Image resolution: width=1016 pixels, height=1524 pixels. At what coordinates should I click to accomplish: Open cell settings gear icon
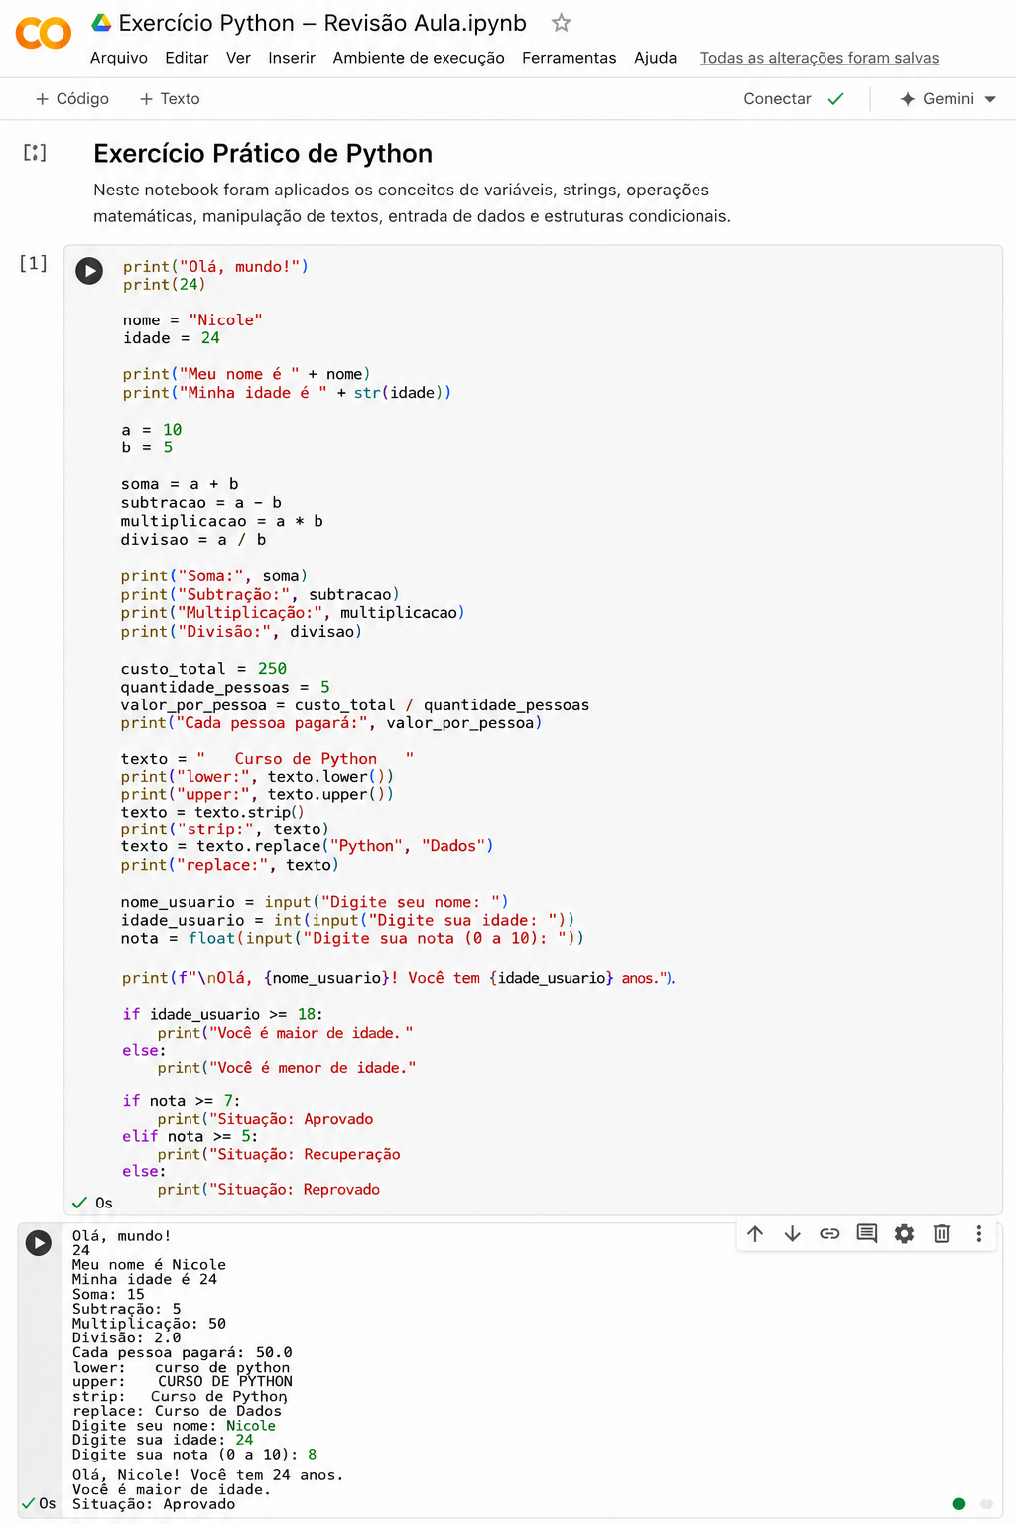click(x=904, y=1233)
